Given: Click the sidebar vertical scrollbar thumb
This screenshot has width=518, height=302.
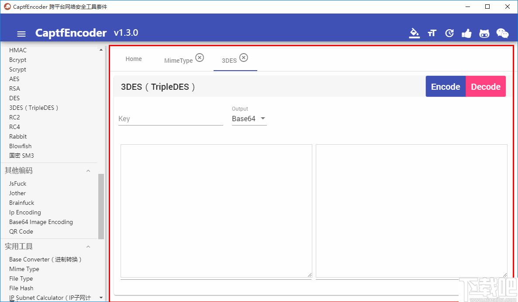Looking at the screenshot, I should point(101,206).
